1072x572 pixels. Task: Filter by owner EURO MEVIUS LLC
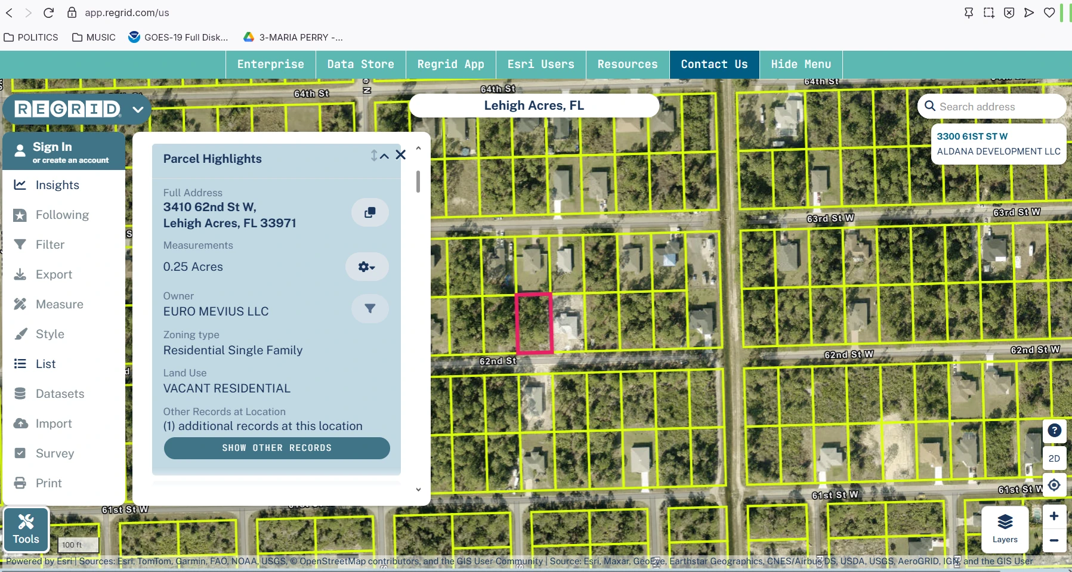[370, 309]
